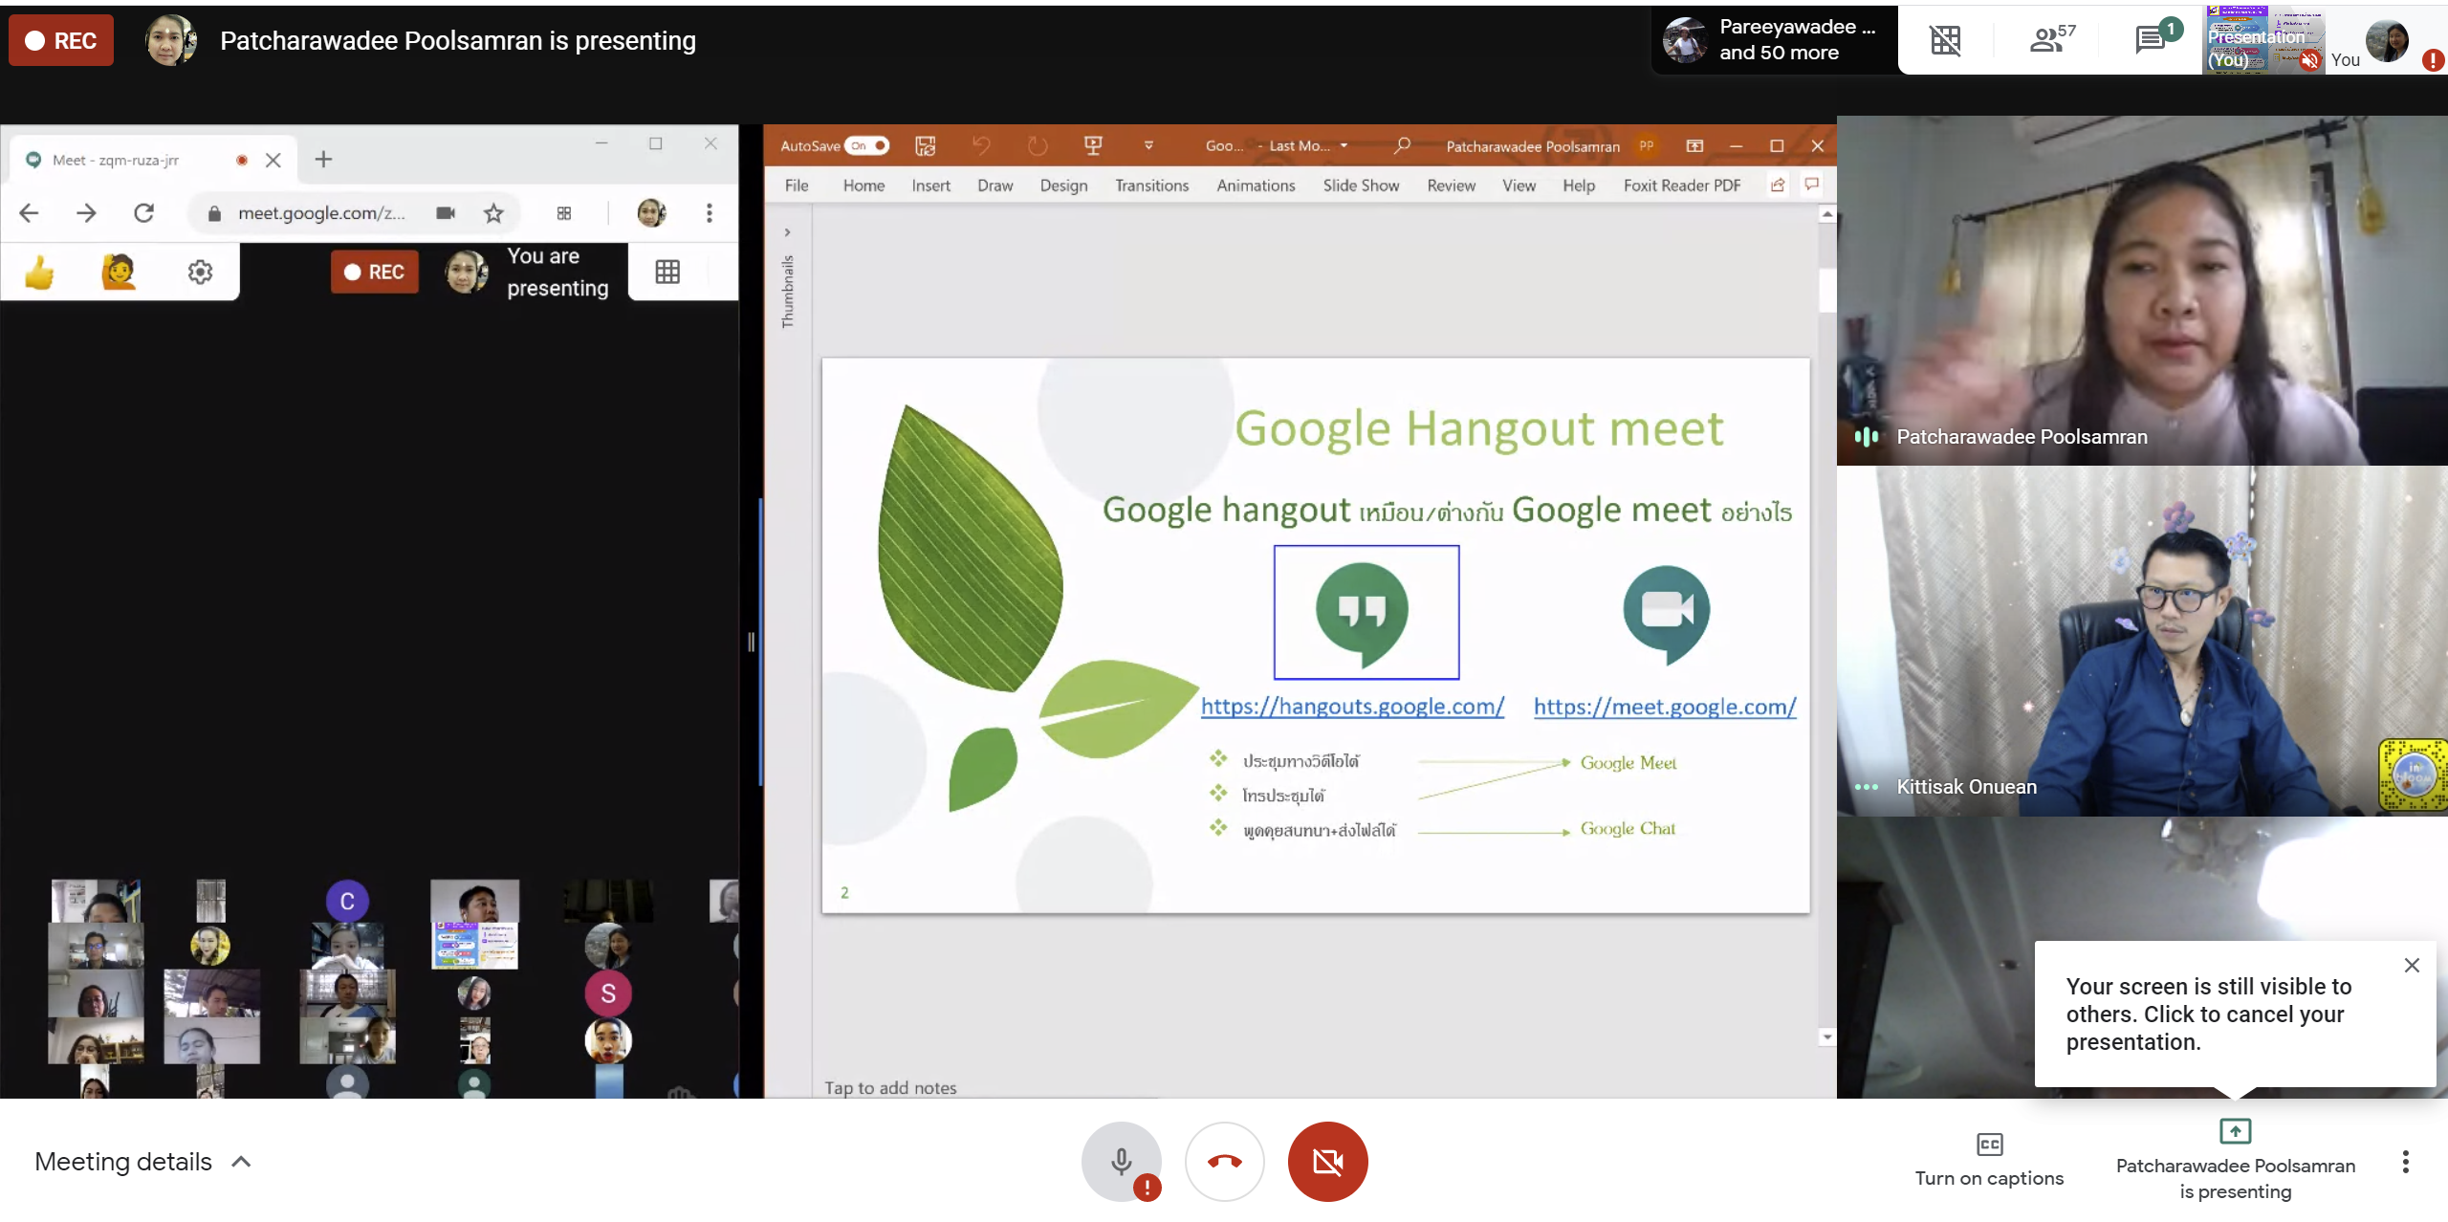The height and width of the screenshot is (1222, 2448).
Task: Turn on captions
Action: (1989, 1159)
